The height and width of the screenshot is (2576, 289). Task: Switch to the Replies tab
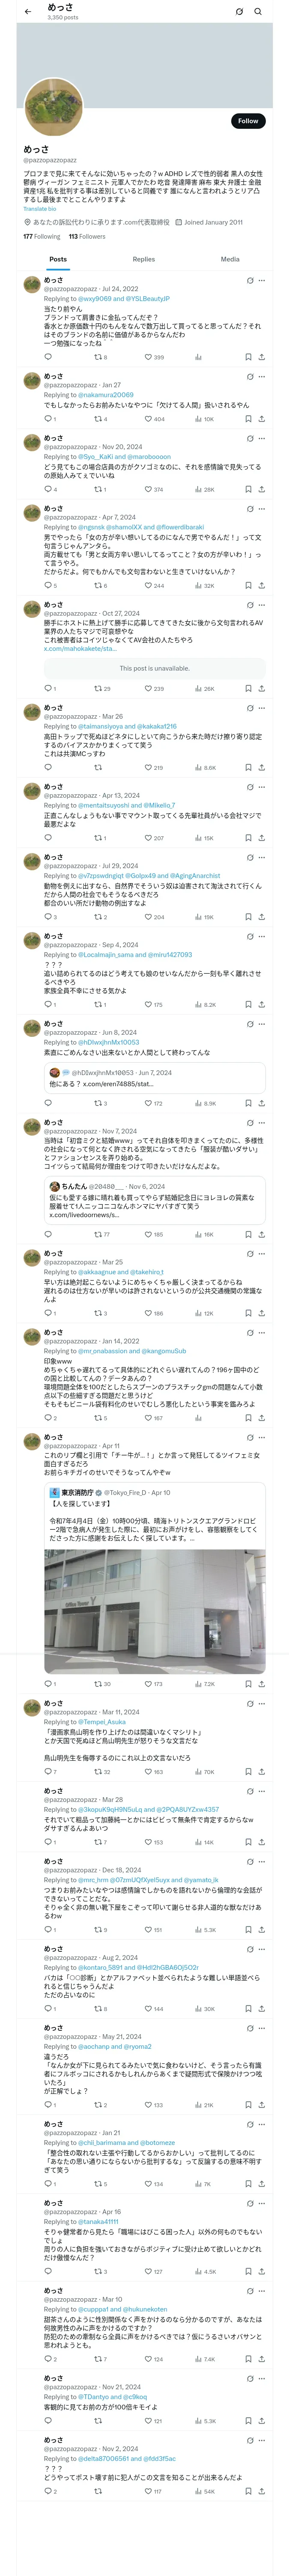(x=143, y=259)
